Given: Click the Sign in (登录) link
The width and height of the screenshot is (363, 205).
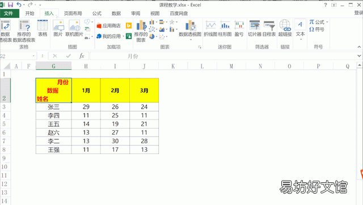Looking at the screenshot, I should pos(358,13).
